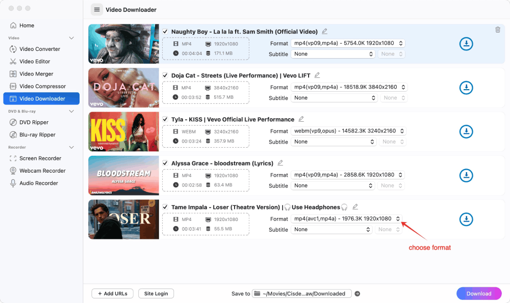
Task: Open Subtitle dropdown for Alyssa Grace bloodstream
Action: [x=333, y=185]
